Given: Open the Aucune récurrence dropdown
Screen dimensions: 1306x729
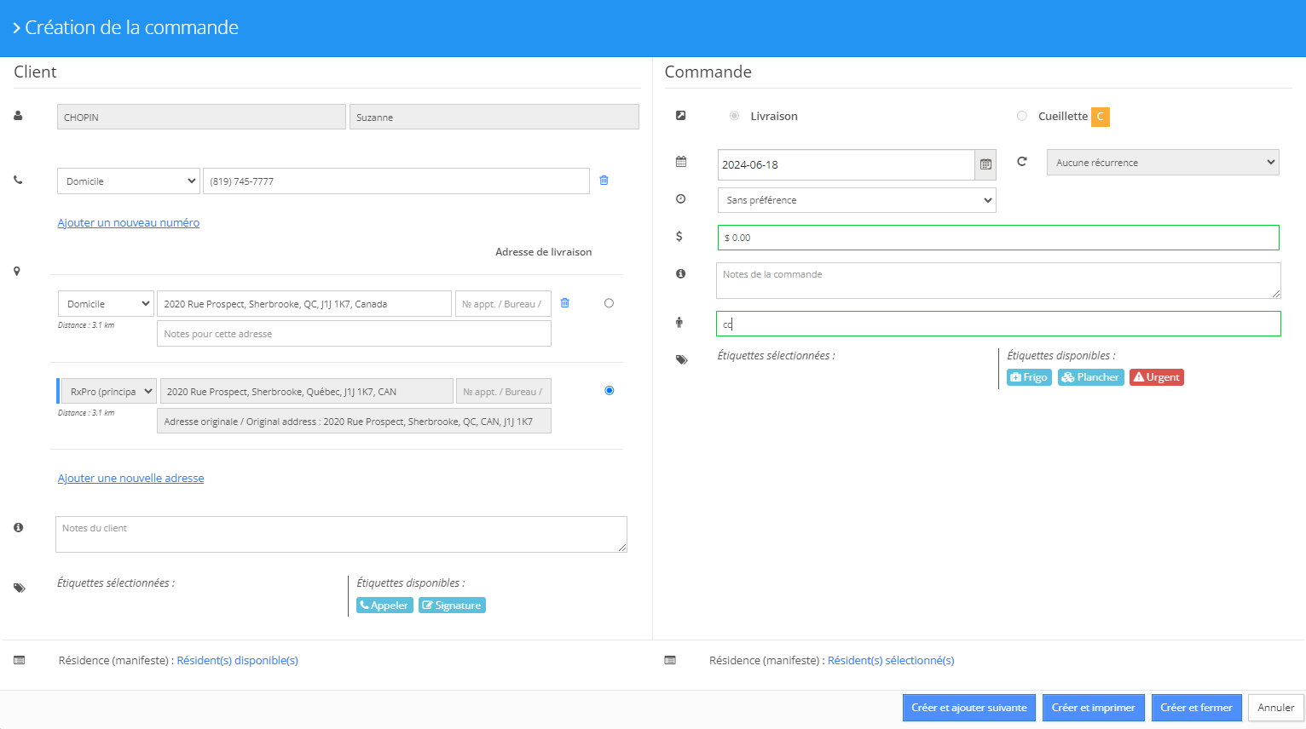Looking at the screenshot, I should tap(1163, 163).
